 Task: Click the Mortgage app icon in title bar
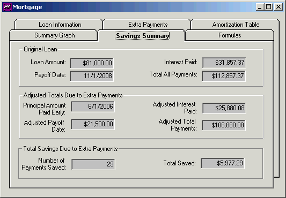[8, 7]
